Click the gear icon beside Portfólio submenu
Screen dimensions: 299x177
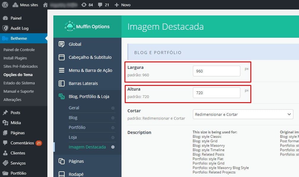[113, 127]
